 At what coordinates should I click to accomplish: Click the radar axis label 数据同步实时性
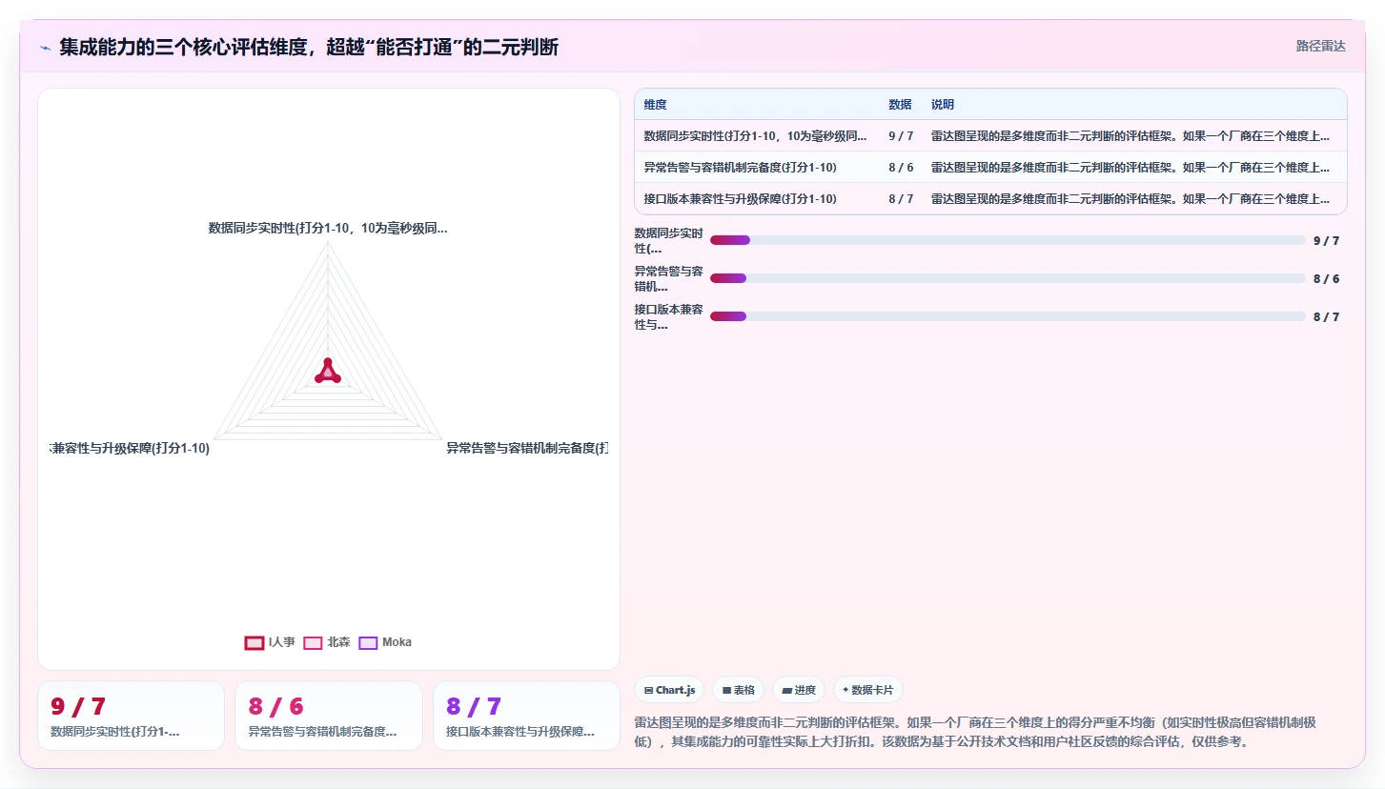click(328, 229)
